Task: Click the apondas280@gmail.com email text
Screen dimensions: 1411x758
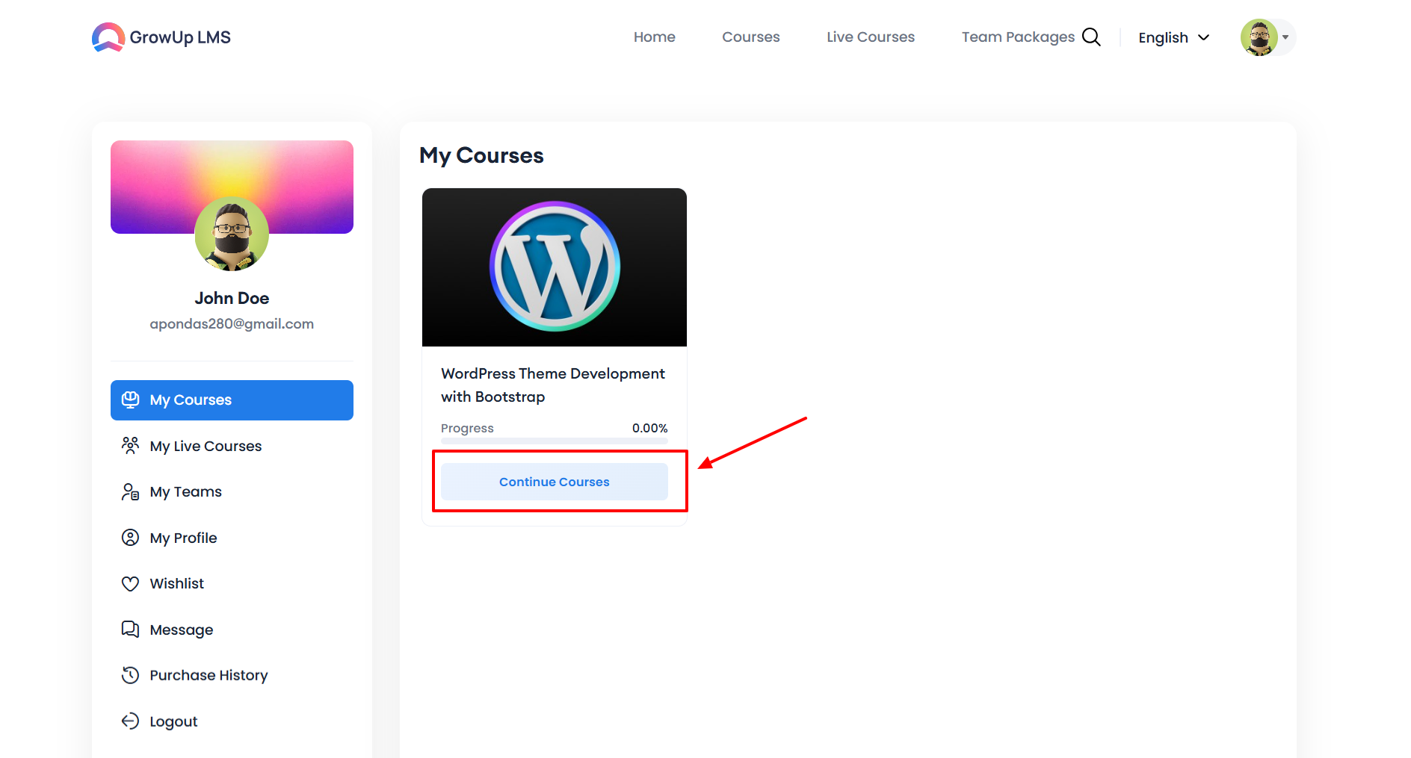Action: [232, 324]
